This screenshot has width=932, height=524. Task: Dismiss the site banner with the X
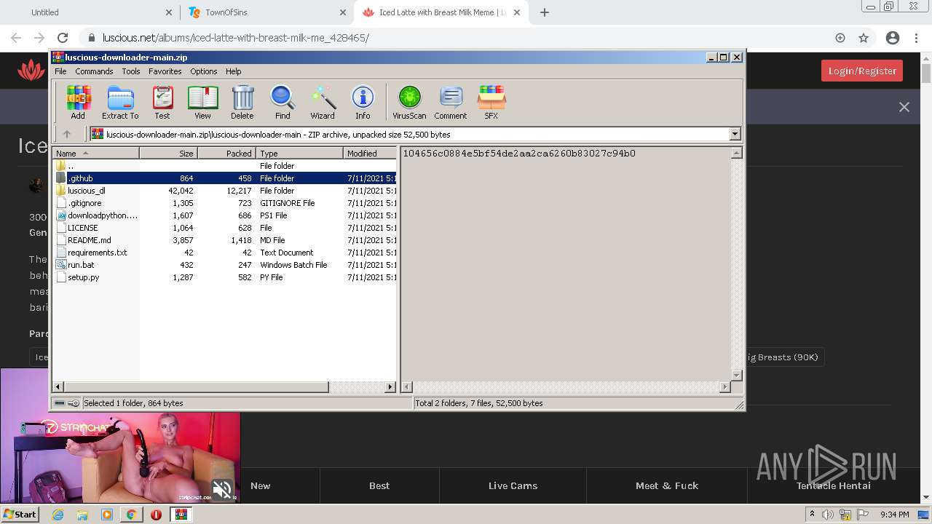coord(904,107)
